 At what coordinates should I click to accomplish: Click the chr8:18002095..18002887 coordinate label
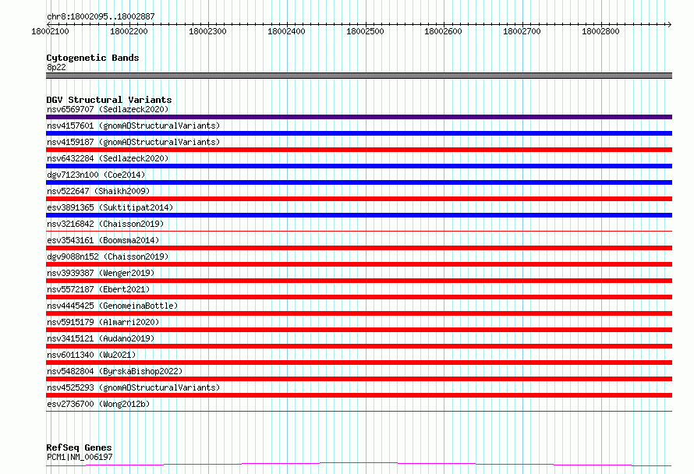(101, 17)
